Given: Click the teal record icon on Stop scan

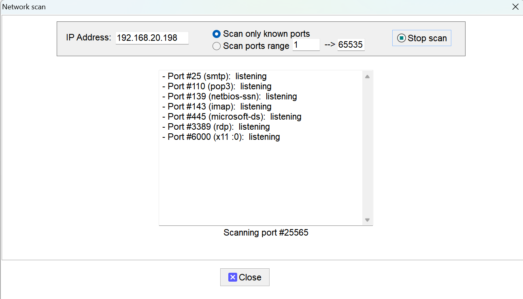Looking at the screenshot, I should coord(401,38).
